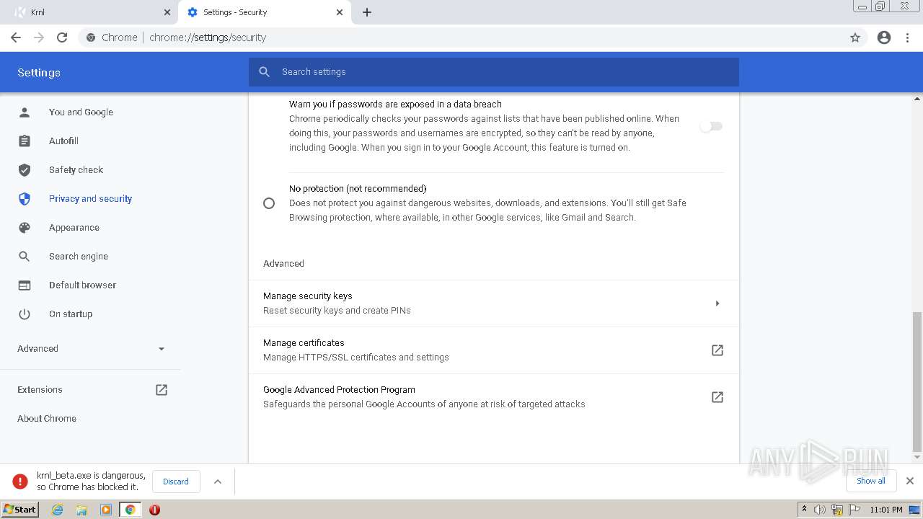
Task: Click the taskbar clock 11:01 PM
Action: point(886,510)
